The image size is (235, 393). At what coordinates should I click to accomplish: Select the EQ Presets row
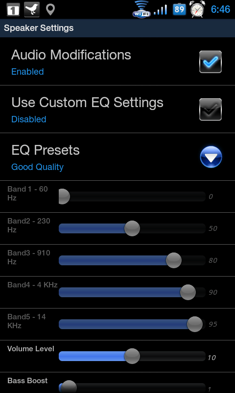[117, 157]
